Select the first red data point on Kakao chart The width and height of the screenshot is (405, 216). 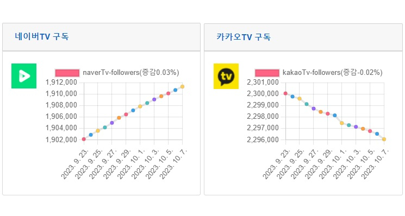pyautogui.click(x=285, y=93)
